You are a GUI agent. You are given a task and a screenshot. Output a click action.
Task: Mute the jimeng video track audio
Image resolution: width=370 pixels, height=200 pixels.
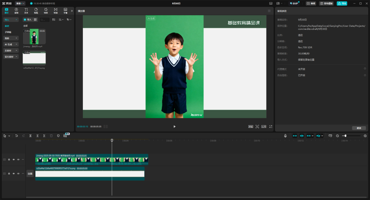[18, 159]
